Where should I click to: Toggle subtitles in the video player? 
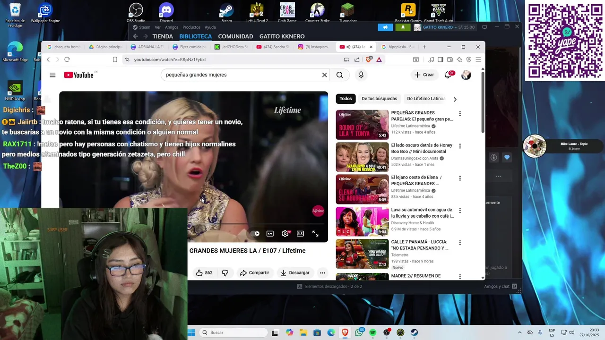click(x=270, y=233)
